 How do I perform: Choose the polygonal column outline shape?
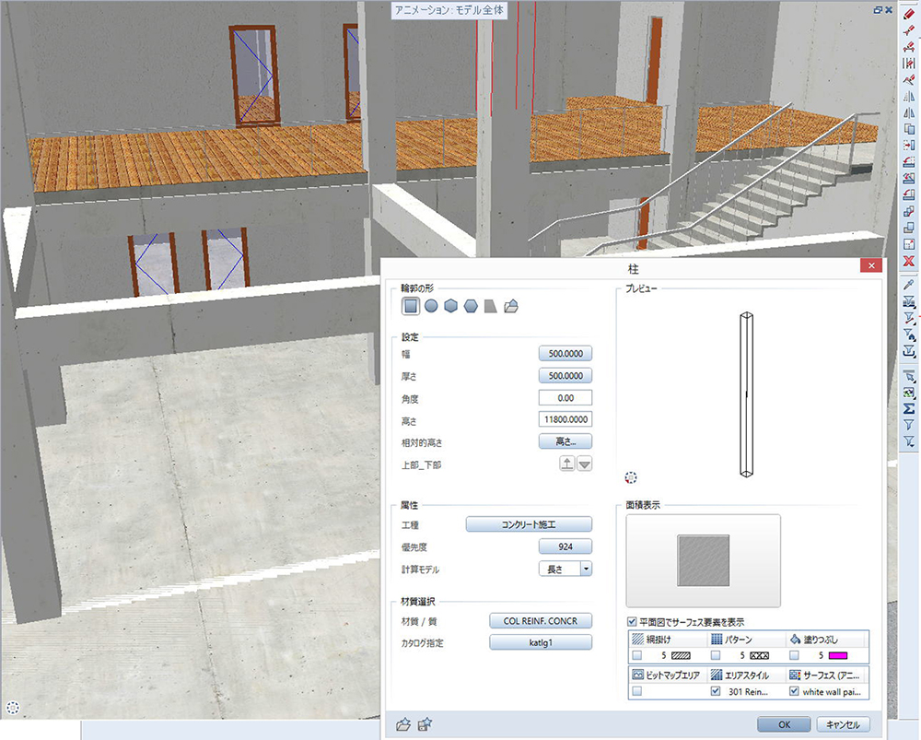[450, 306]
